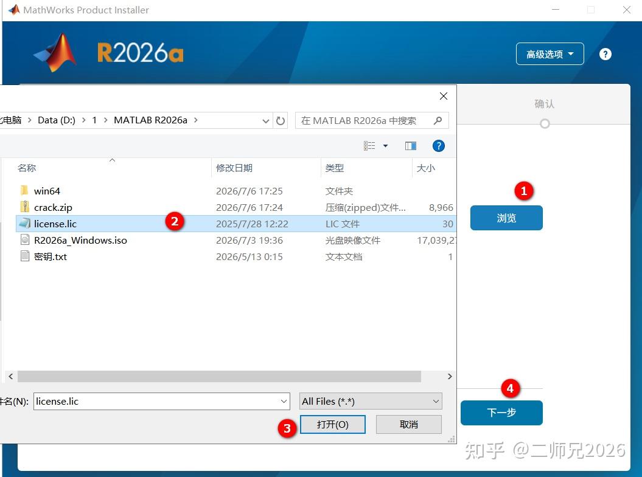Open the All Files (*.*) type dropdown

[x=371, y=402]
